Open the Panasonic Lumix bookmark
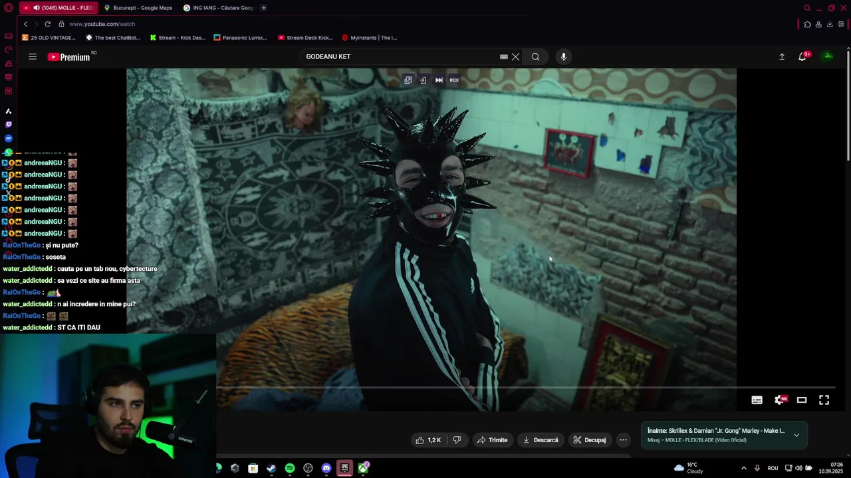The width and height of the screenshot is (851, 478). 240,38
